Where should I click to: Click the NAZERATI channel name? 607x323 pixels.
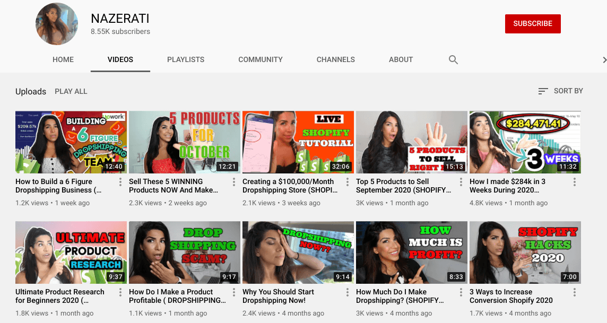pyautogui.click(x=120, y=19)
